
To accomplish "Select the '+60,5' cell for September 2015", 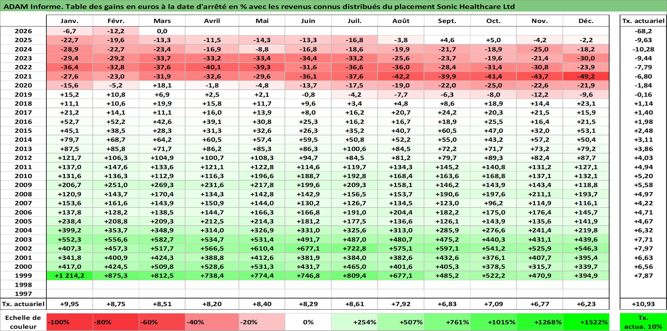I will (x=447, y=131).
